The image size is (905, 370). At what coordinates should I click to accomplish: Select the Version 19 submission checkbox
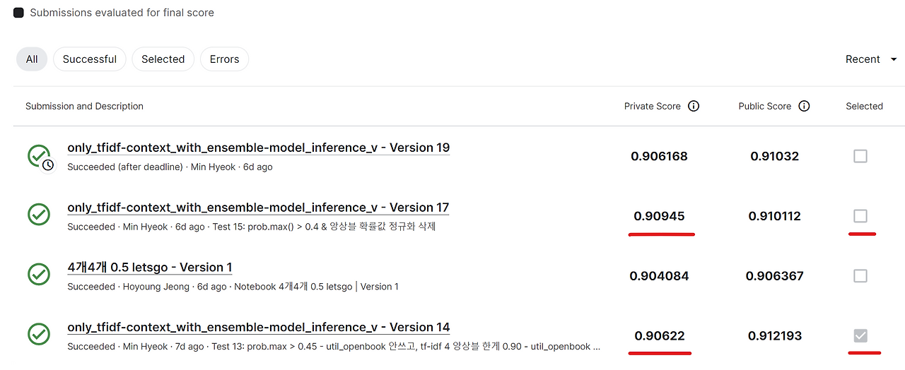coord(860,156)
